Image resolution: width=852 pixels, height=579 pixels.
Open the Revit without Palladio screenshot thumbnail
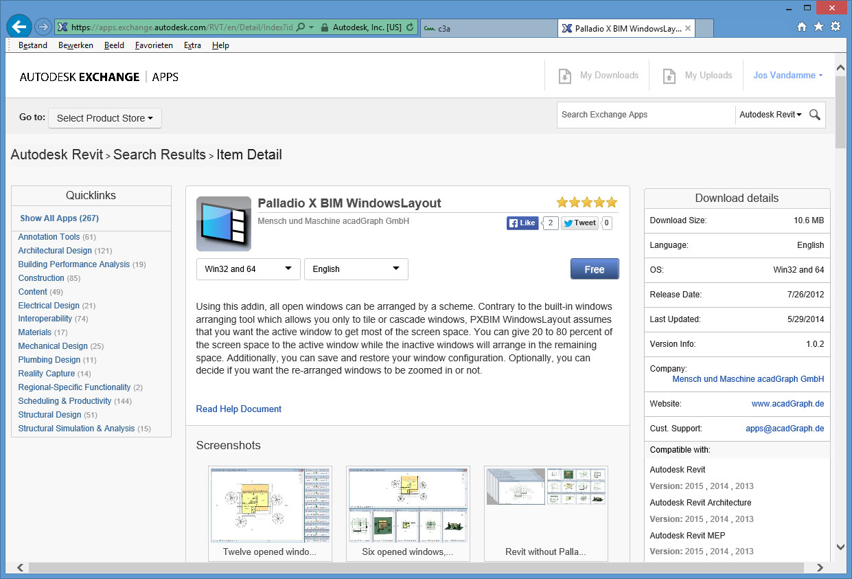coord(546,513)
